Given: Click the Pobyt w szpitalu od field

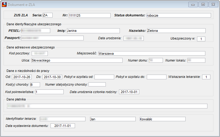Looking at the screenshot, I should tap(104, 77).
